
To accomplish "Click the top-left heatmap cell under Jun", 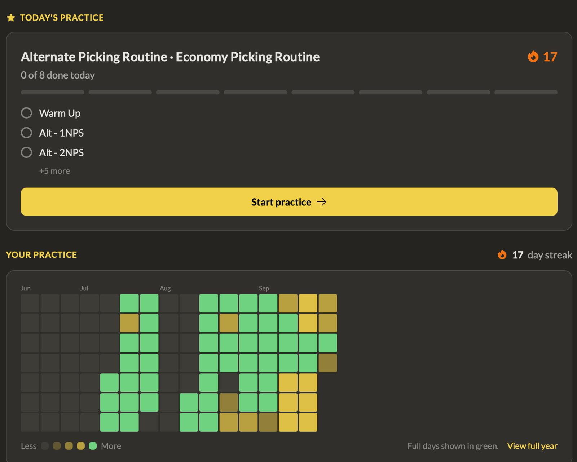I will coord(30,303).
